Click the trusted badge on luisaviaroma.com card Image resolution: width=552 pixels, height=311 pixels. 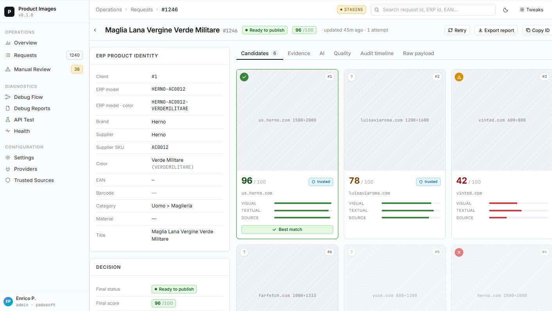tap(428, 182)
